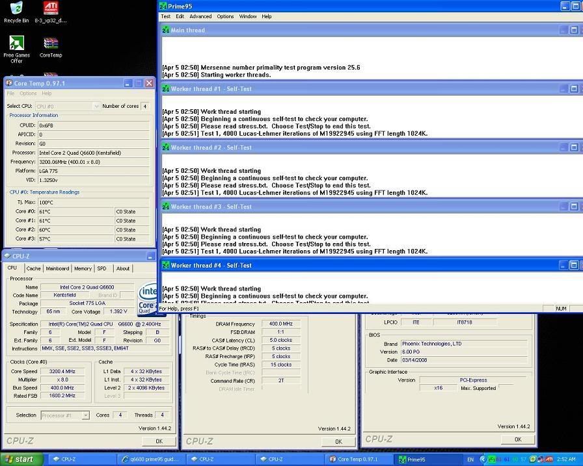Click the Core Speed value 3200.4 MHz
The image size is (583, 466).
pyautogui.click(x=62, y=371)
